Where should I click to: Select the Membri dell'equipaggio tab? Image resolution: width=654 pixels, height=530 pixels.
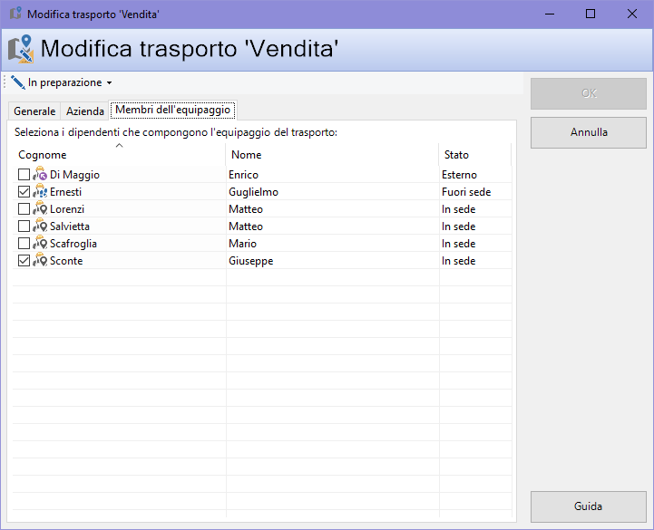[172, 110]
